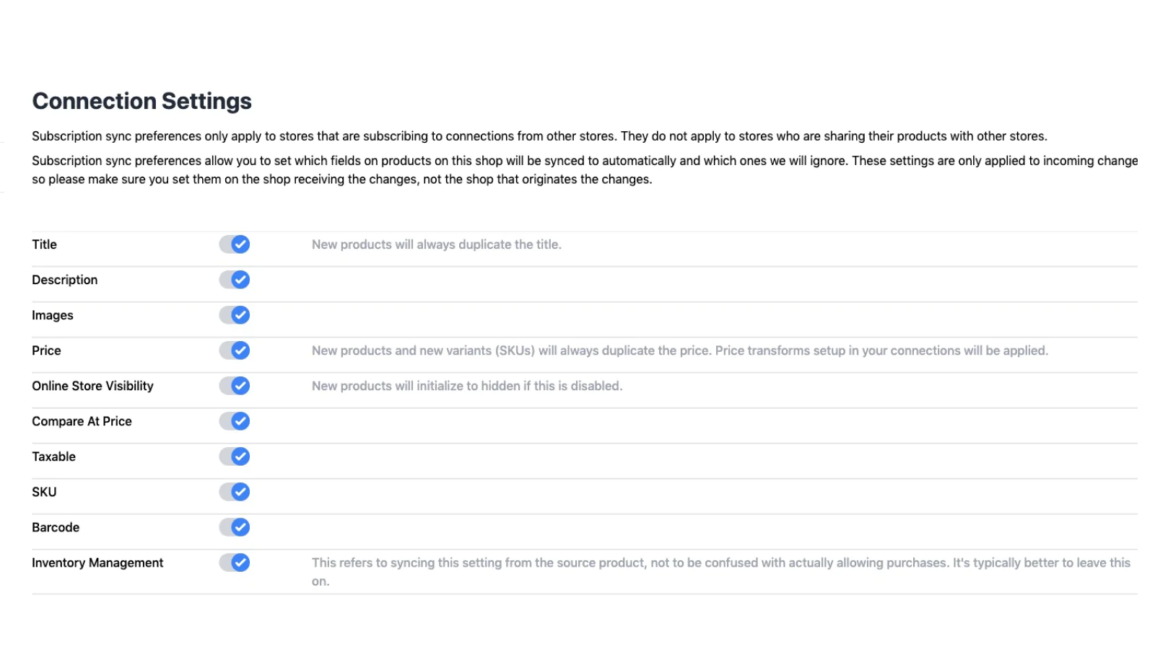Click the Compare At Price label
Viewport: 1155px width, 649px height.
82,421
